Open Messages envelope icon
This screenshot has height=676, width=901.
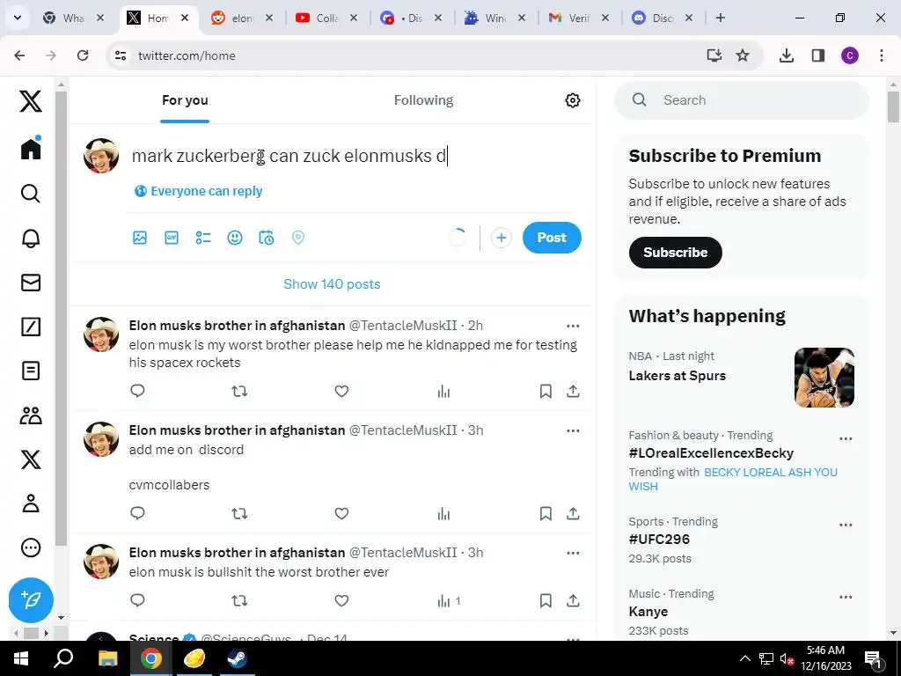tap(31, 283)
